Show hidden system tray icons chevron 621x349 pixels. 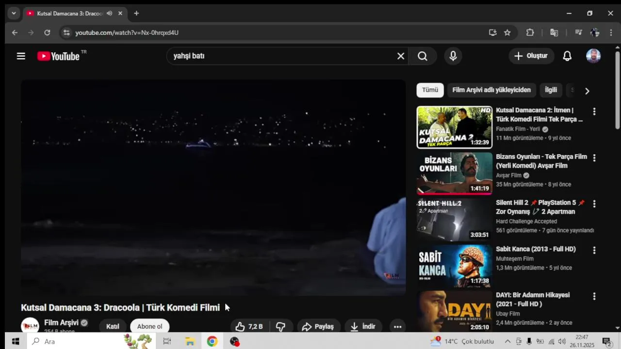(507, 342)
